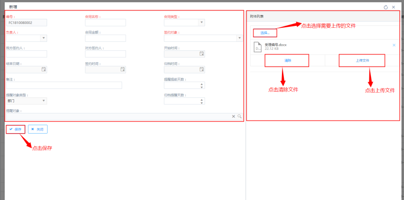Click the refresh icon in dialog header

[x=386, y=7]
